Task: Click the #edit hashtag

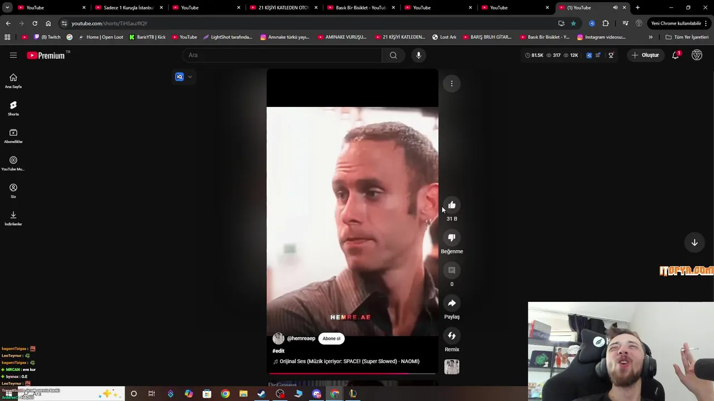Action: click(278, 351)
